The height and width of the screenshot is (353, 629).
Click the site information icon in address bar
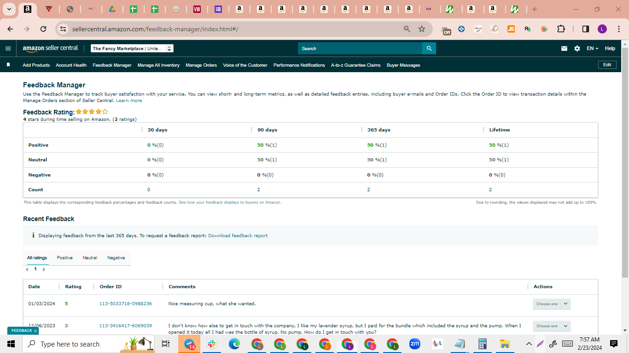pyautogui.click(x=64, y=29)
